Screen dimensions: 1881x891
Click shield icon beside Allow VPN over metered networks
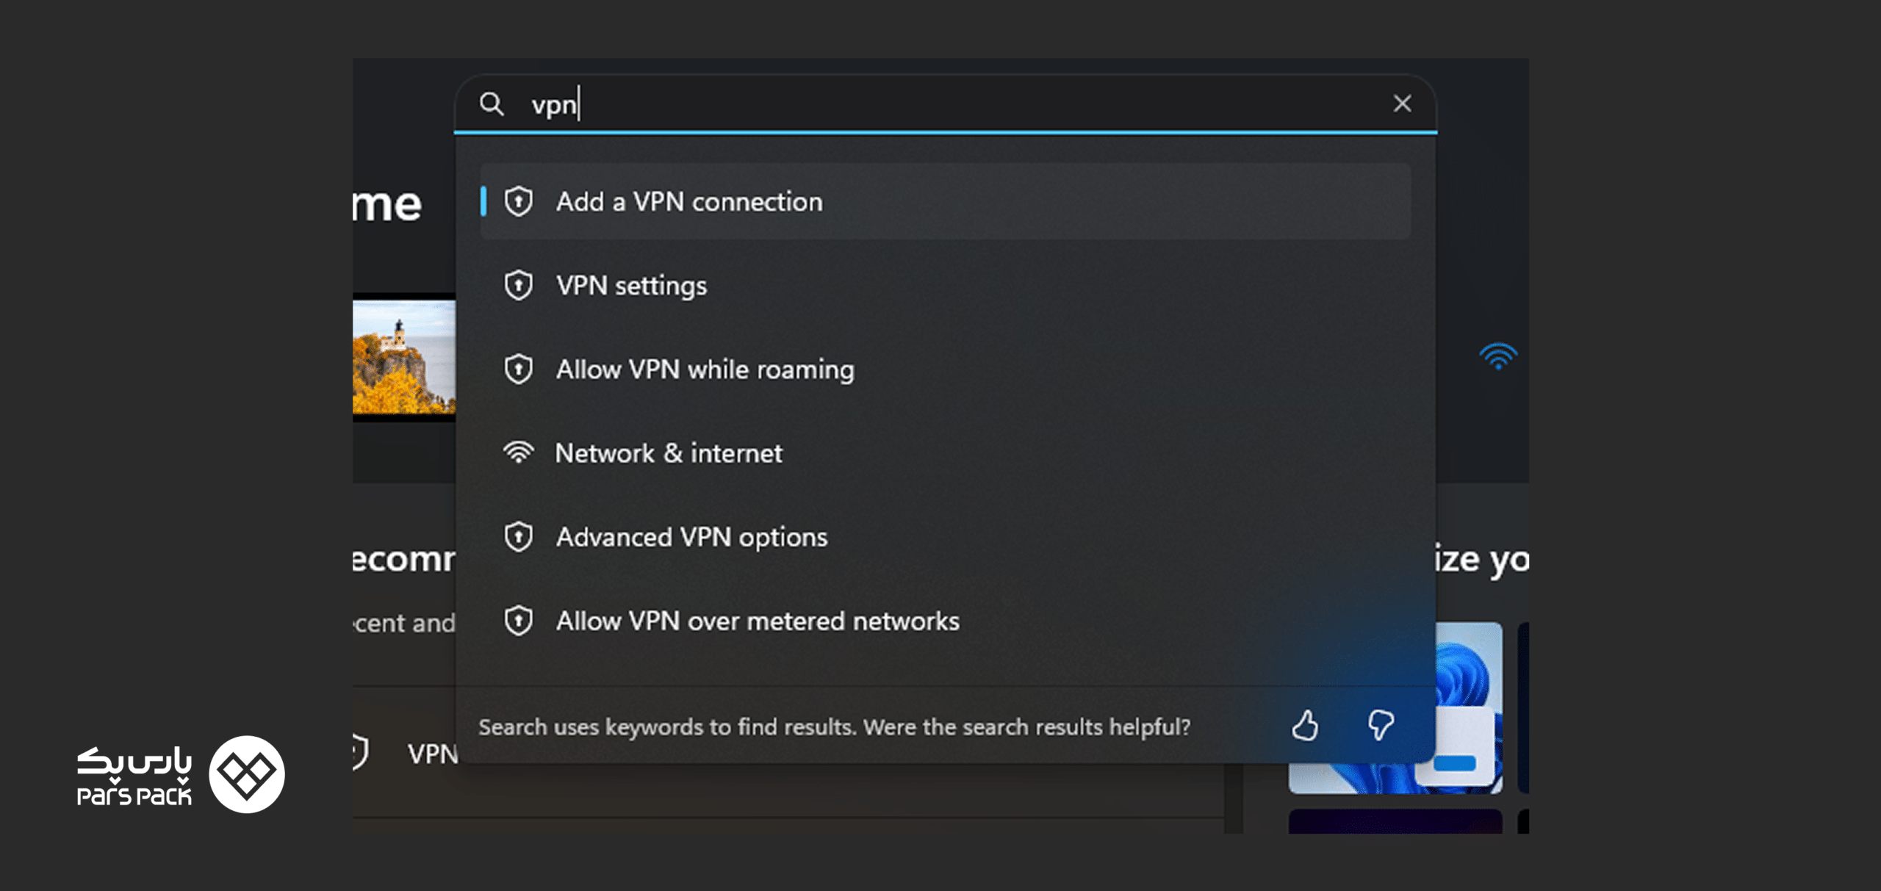click(x=519, y=621)
